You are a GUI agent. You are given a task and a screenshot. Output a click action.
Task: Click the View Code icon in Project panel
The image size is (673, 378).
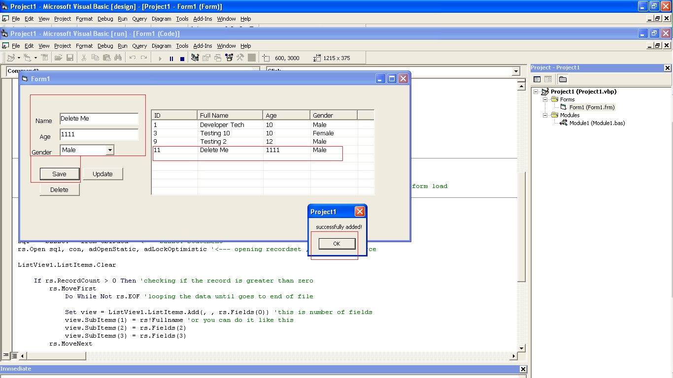tap(537, 79)
